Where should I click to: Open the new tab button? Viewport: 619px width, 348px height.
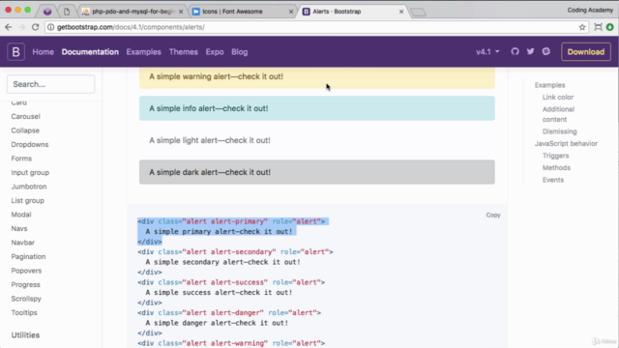pos(418,13)
